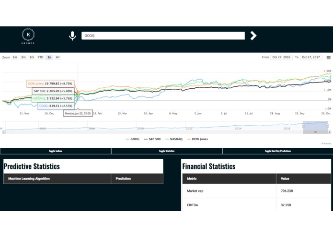The width and height of the screenshot is (333, 237).
Task: Toggle NASDAQ series in legend
Action: tap(174, 139)
